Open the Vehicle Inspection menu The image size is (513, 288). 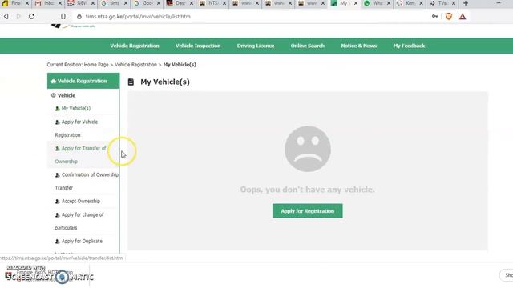pyautogui.click(x=198, y=46)
